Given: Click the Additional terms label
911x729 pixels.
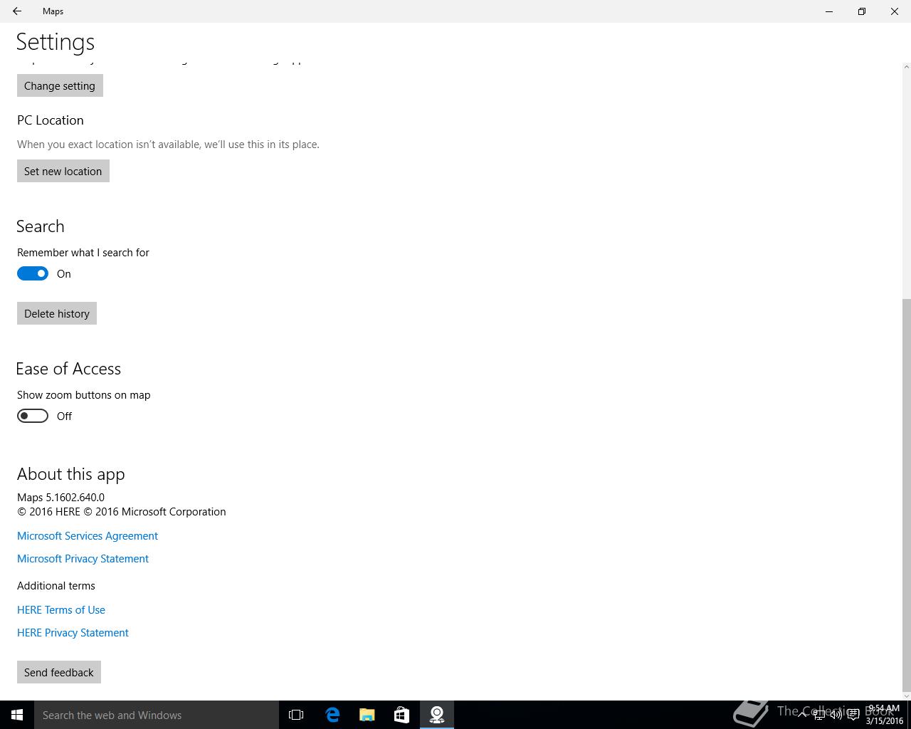Looking at the screenshot, I should (56, 585).
